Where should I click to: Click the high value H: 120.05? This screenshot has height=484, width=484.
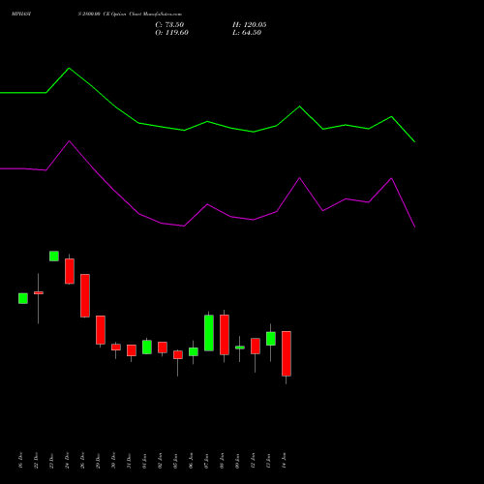[250, 25]
